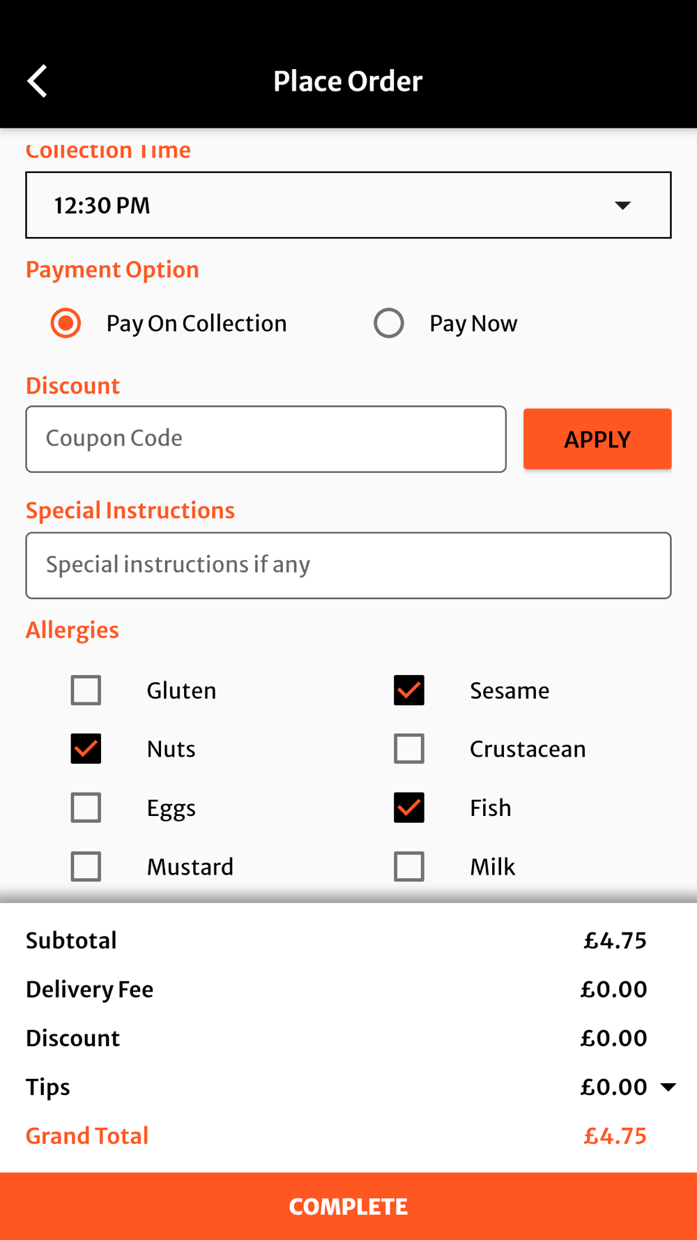Check the Gluten allergy box

coord(86,690)
